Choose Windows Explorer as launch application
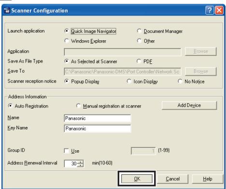 pyautogui.click(x=66, y=41)
